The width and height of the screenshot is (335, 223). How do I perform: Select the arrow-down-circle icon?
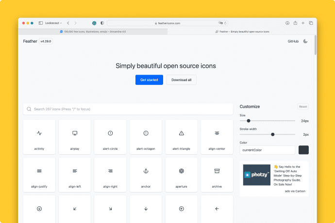pos(39,209)
